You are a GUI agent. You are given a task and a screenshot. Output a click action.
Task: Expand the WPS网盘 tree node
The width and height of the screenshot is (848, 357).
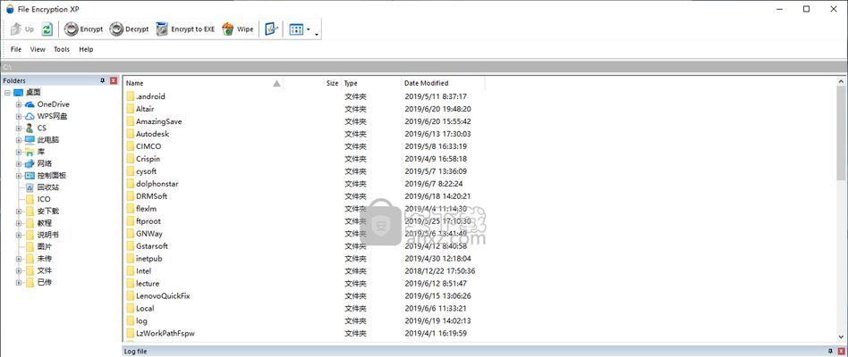pos(19,117)
